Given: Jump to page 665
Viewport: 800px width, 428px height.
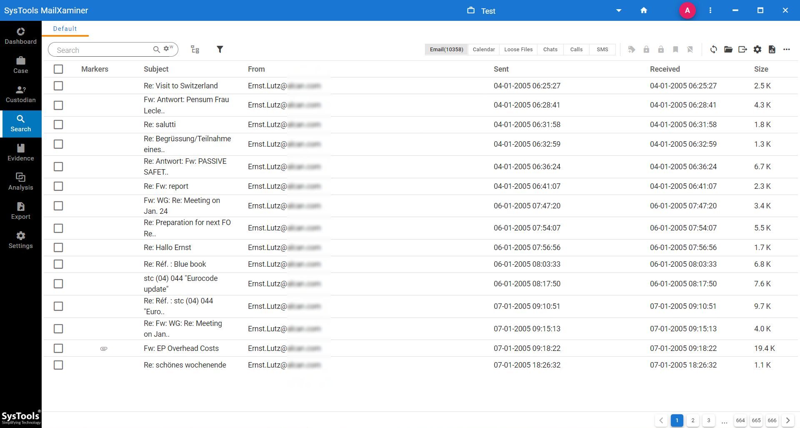Looking at the screenshot, I should tap(756, 420).
